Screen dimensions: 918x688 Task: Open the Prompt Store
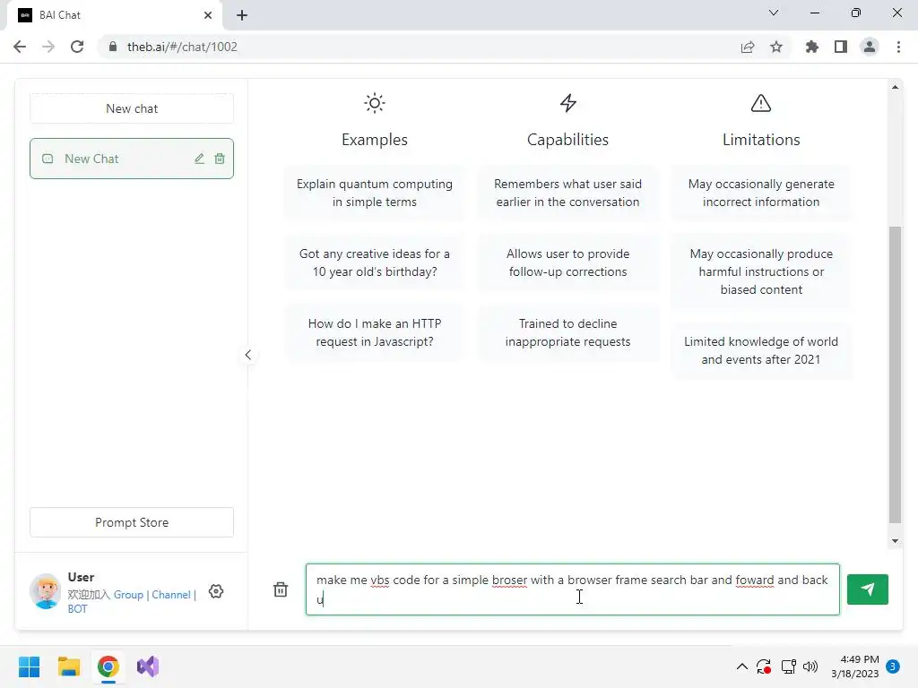[x=132, y=522]
